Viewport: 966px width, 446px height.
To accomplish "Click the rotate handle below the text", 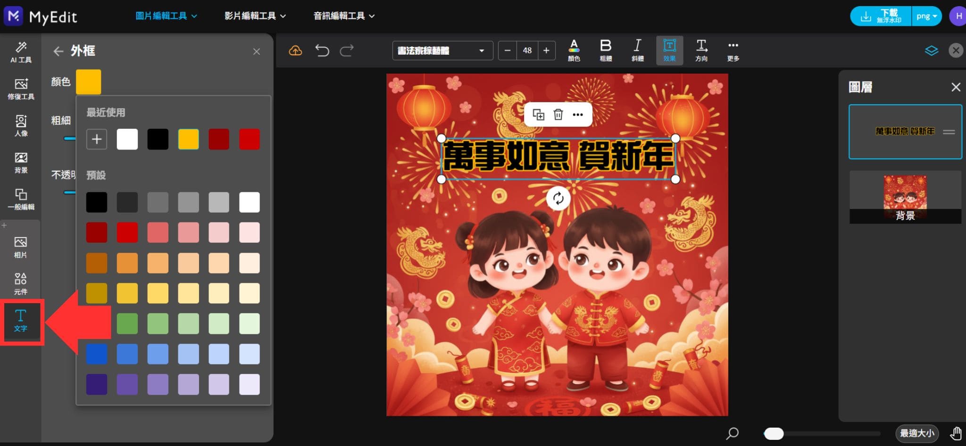I will click(x=558, y=198).
